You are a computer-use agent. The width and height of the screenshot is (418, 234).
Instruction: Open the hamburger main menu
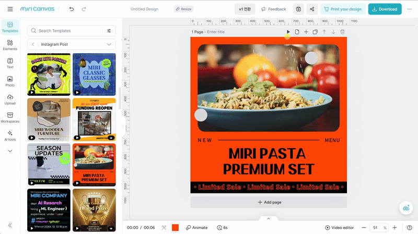(10, 9)
